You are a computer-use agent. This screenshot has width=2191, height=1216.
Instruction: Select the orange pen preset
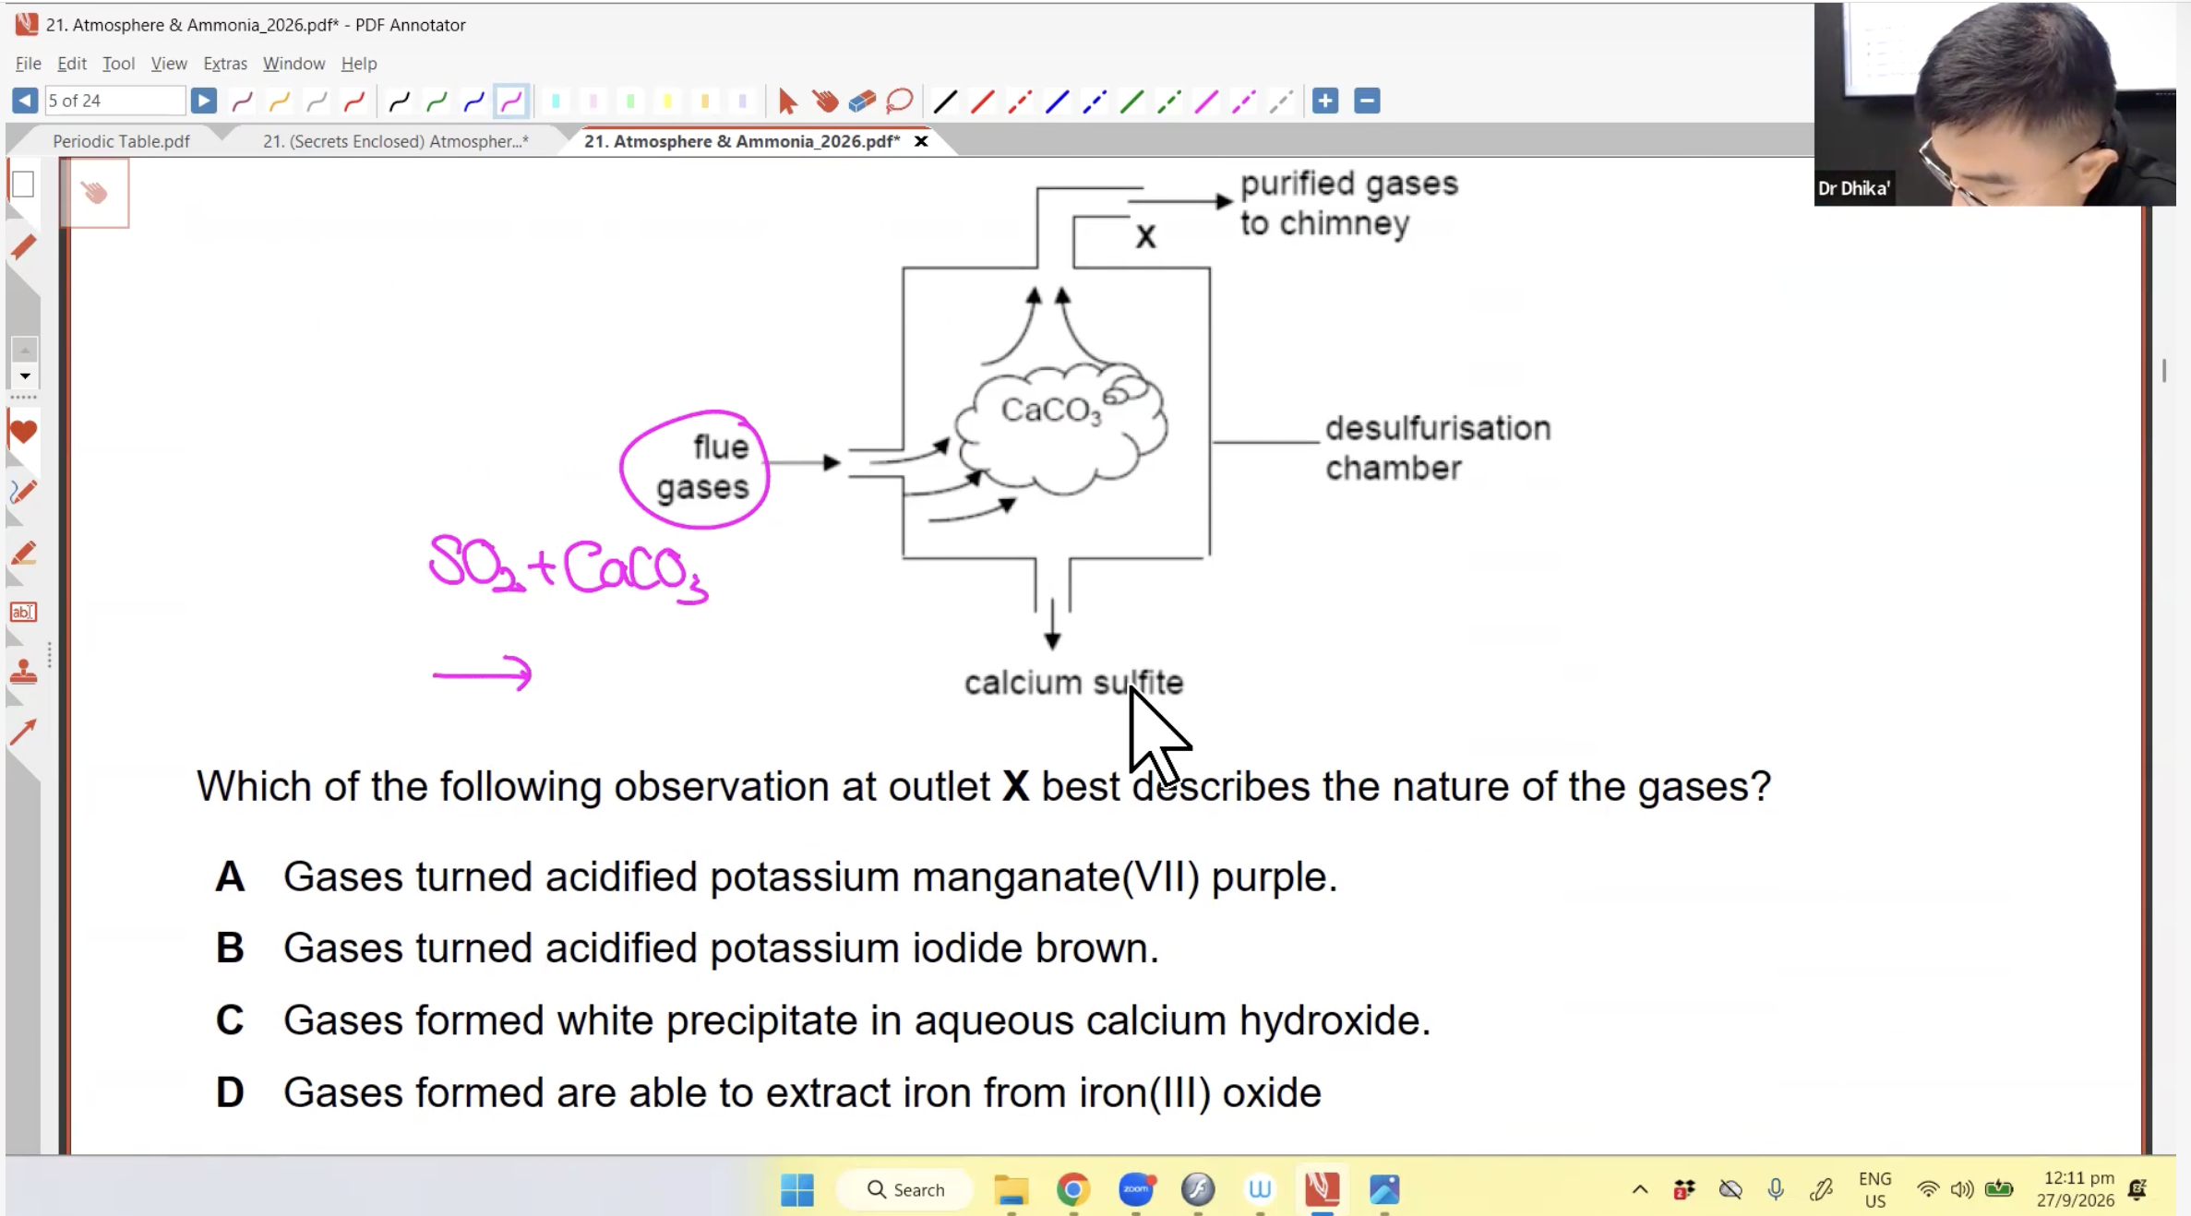click(280, 101)
